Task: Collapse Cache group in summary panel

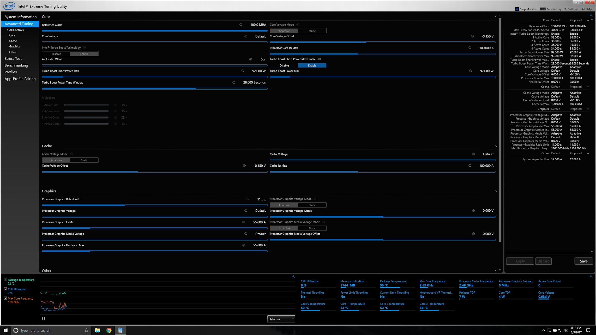Action: click(x=588, y=87)
